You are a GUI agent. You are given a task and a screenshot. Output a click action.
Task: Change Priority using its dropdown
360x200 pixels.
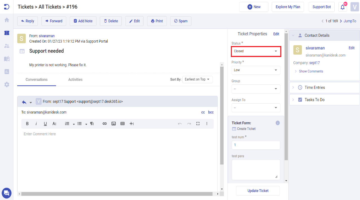point(255,70)
